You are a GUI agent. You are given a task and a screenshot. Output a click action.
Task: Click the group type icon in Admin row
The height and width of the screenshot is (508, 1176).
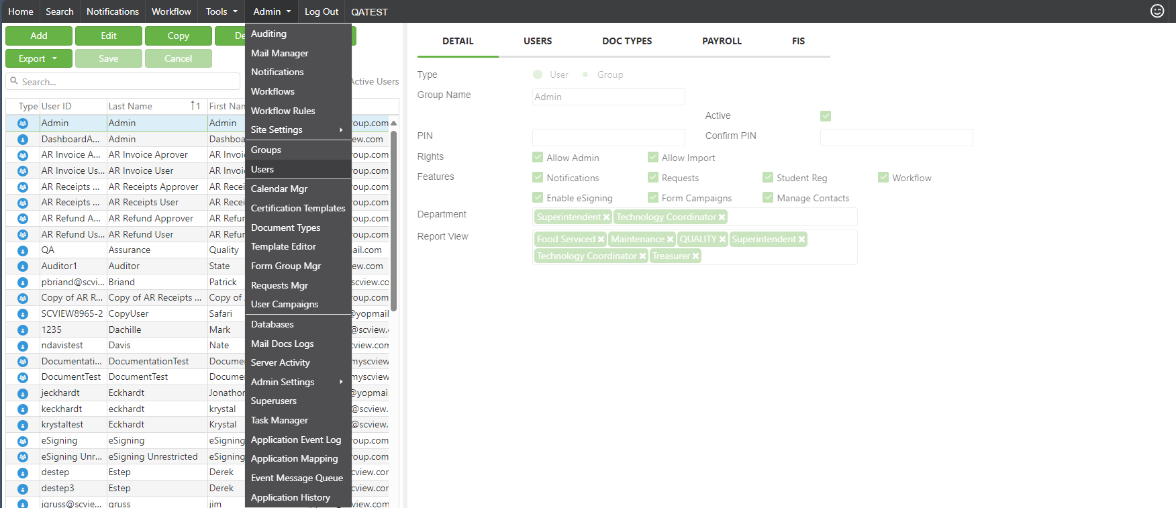click(x=23, y=123)
